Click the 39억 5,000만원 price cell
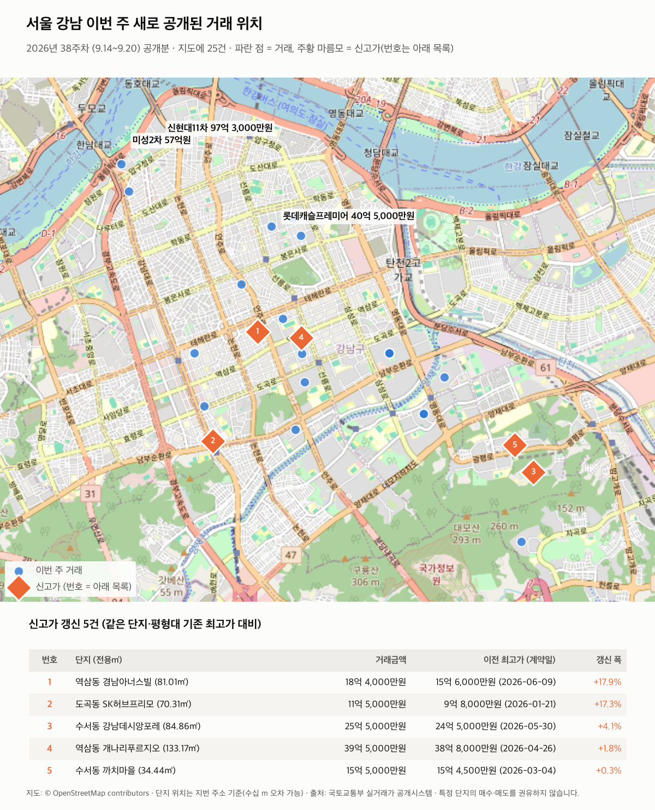The width and height of the screenshot is (655, 810). tap(376, 748)
